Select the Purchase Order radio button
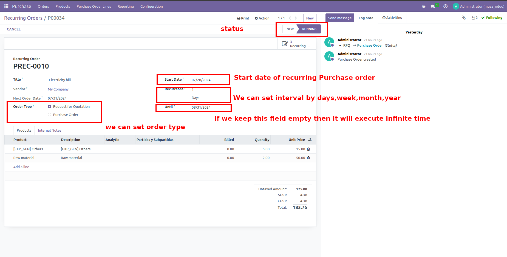Image resolution: width=507 pixels, height=257 pixels. click(49, 114)
